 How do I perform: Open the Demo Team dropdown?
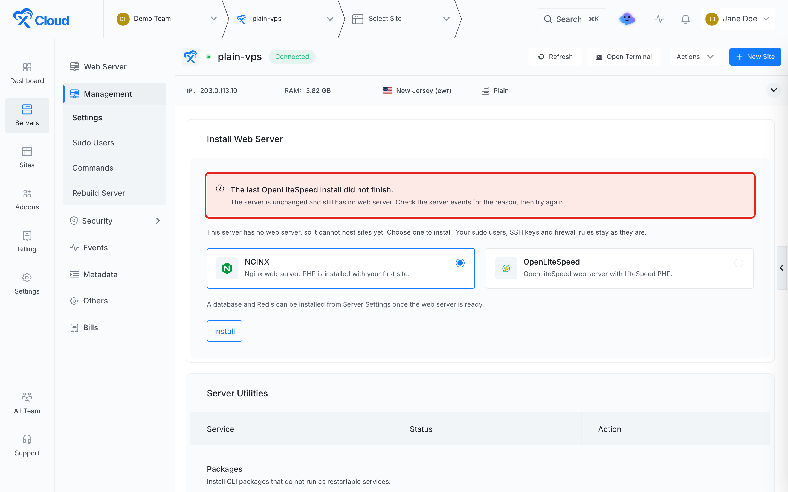tap(167, 19)
